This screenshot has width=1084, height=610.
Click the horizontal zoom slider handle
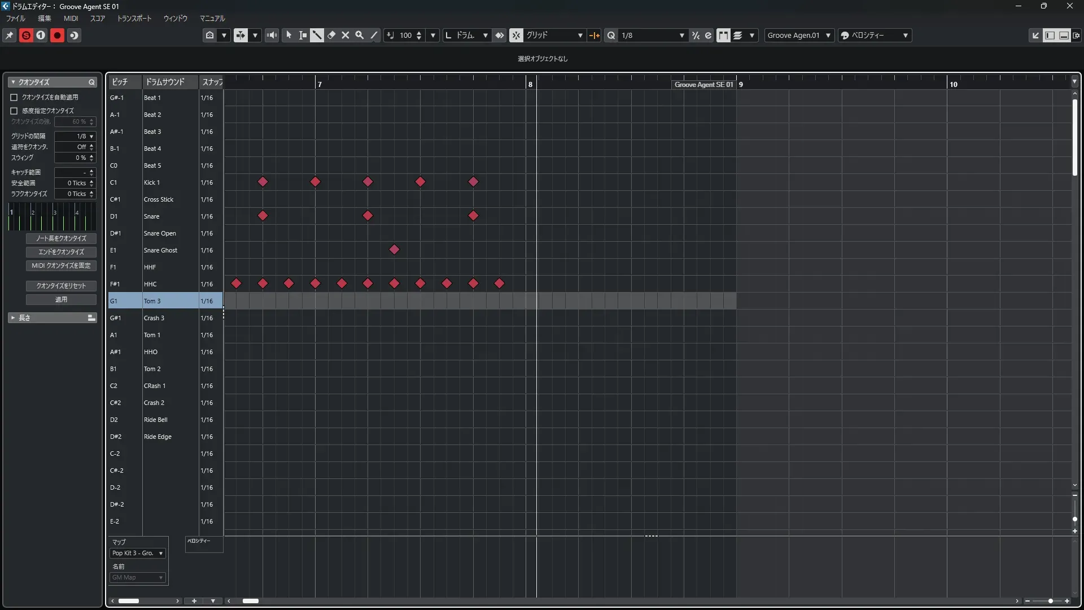(x=1050, y=601)
